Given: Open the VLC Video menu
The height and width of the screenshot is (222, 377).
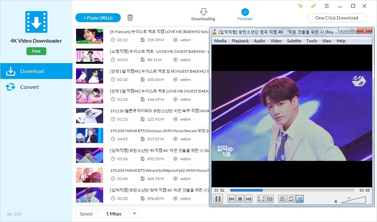Looking at the screenshot, I should tap(276, 41).
